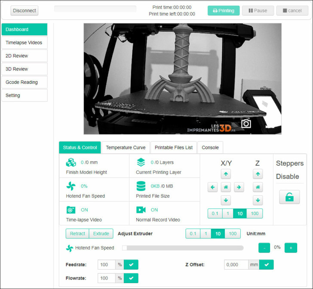Click the Disconnect button

[x=25, y=11]
